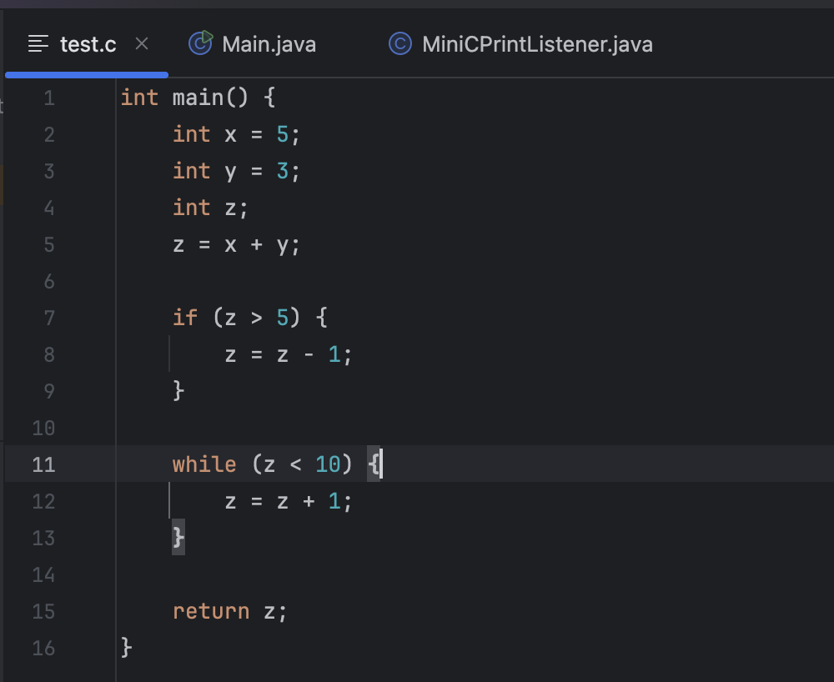Image resolution: width=834 pixels, height=682 pixels.
Task: Click 'z = x + y;' statement
Action: pyautogui.click(x=236, y=245)
